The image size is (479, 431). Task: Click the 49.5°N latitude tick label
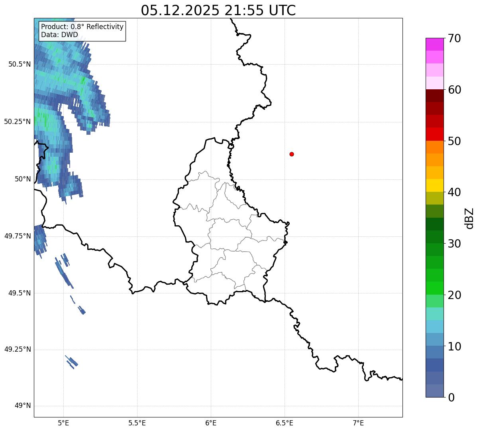click(x=20, y=293)
